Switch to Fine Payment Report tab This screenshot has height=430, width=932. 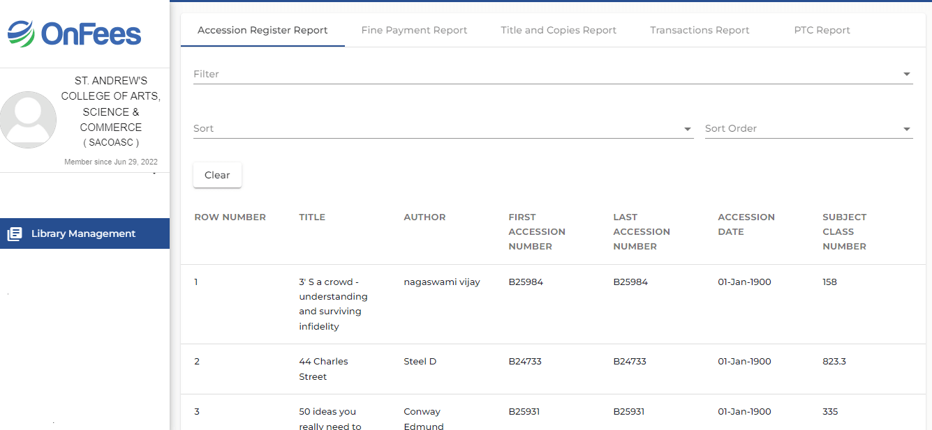click(x=414, y=31)
